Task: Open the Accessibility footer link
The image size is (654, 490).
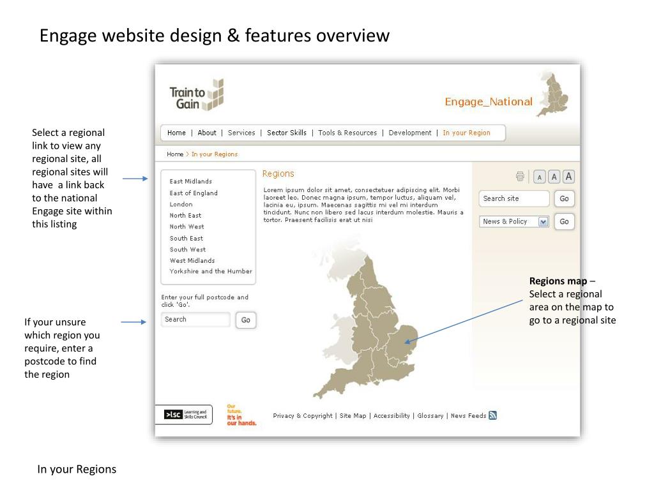Action: (392, 416)
